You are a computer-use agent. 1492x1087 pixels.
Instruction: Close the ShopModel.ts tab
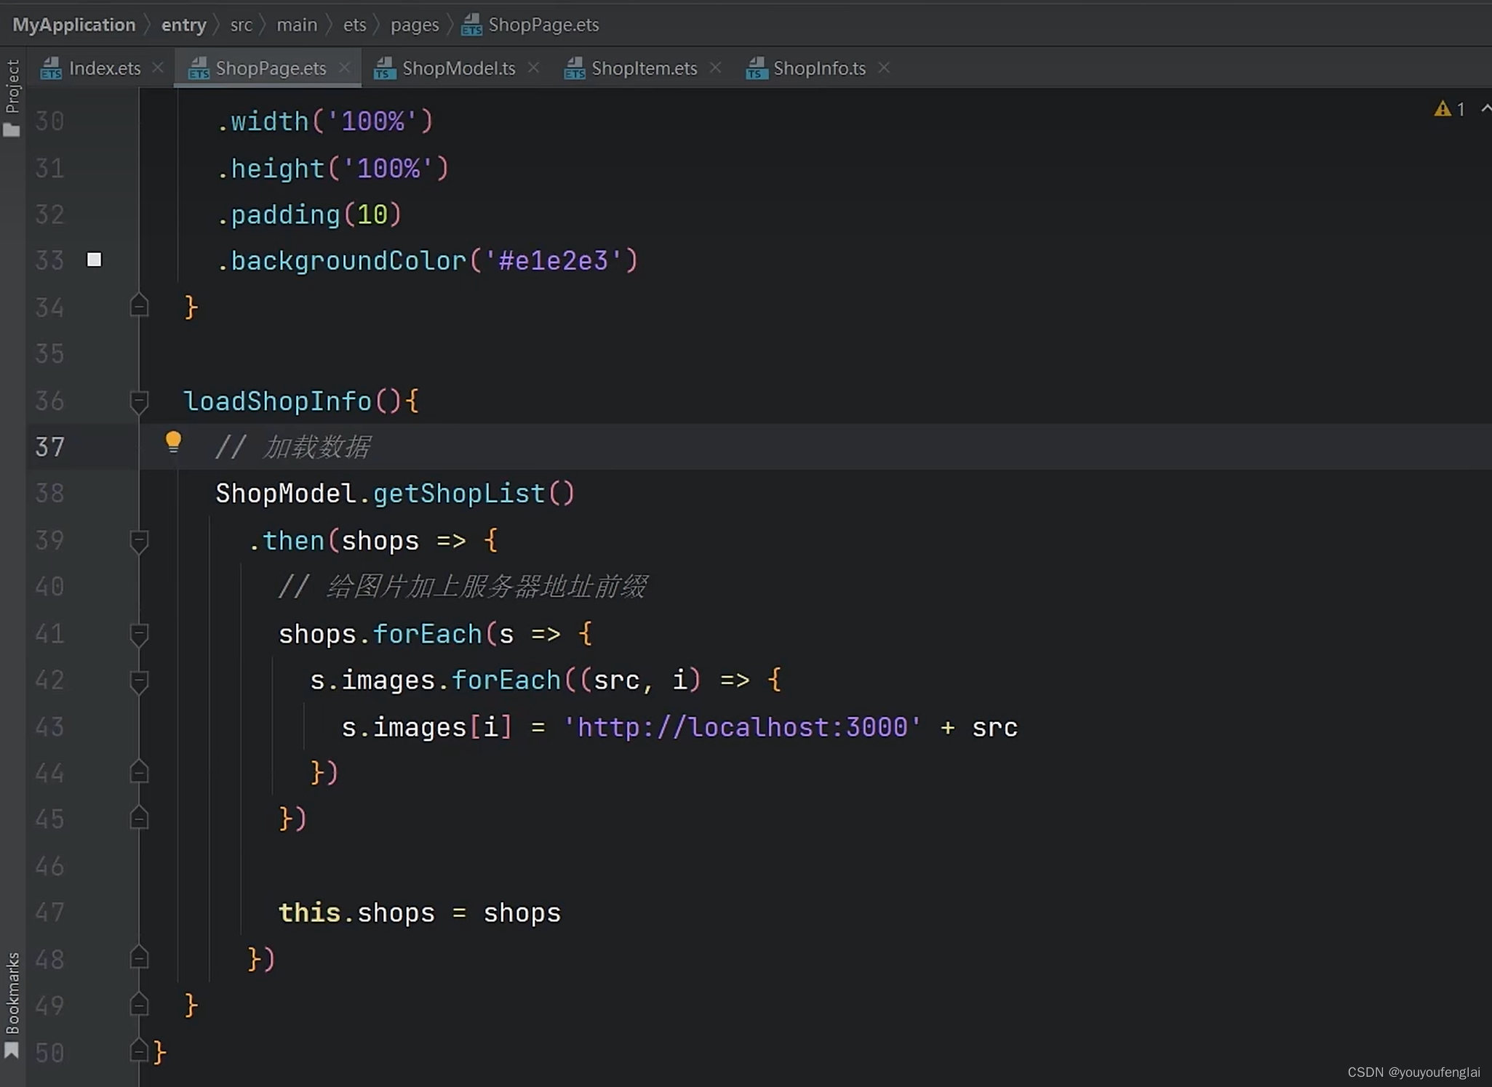pyautogui.click(x=533, y=68)
